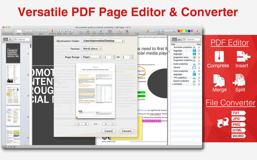
Task: Switch to notes list view toggle
Action: click(174, 39)
